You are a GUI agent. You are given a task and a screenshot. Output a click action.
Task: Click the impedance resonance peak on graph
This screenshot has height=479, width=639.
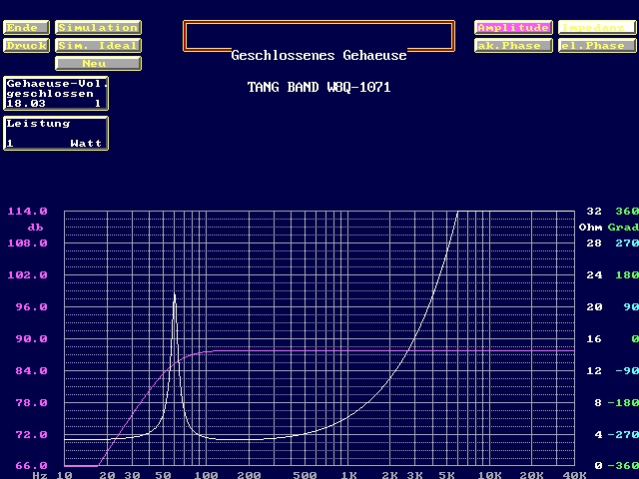175,296
